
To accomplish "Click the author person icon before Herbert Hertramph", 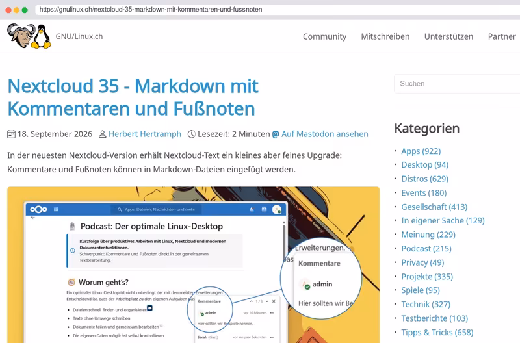I will (x=103, y=134).
